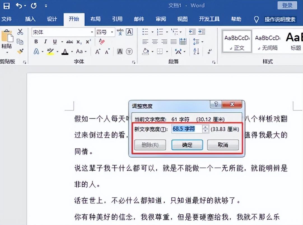Toggle underline formatting

55,42
